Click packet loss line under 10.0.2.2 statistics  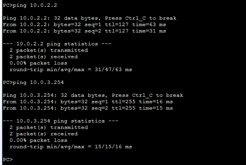point(38,63)
